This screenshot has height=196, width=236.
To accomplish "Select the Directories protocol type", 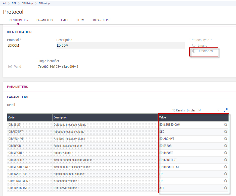I will click(194, 51).
